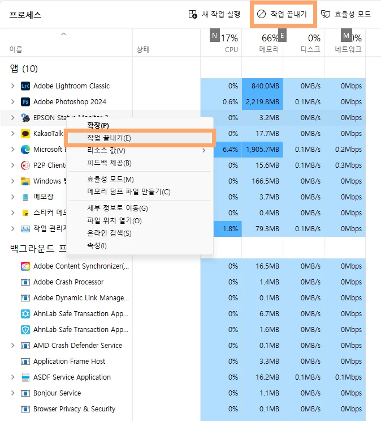The height and width of the screenshot is (421, 381).
Task: Click the 2,219.8MB memory cell
Action: (262, 102)
